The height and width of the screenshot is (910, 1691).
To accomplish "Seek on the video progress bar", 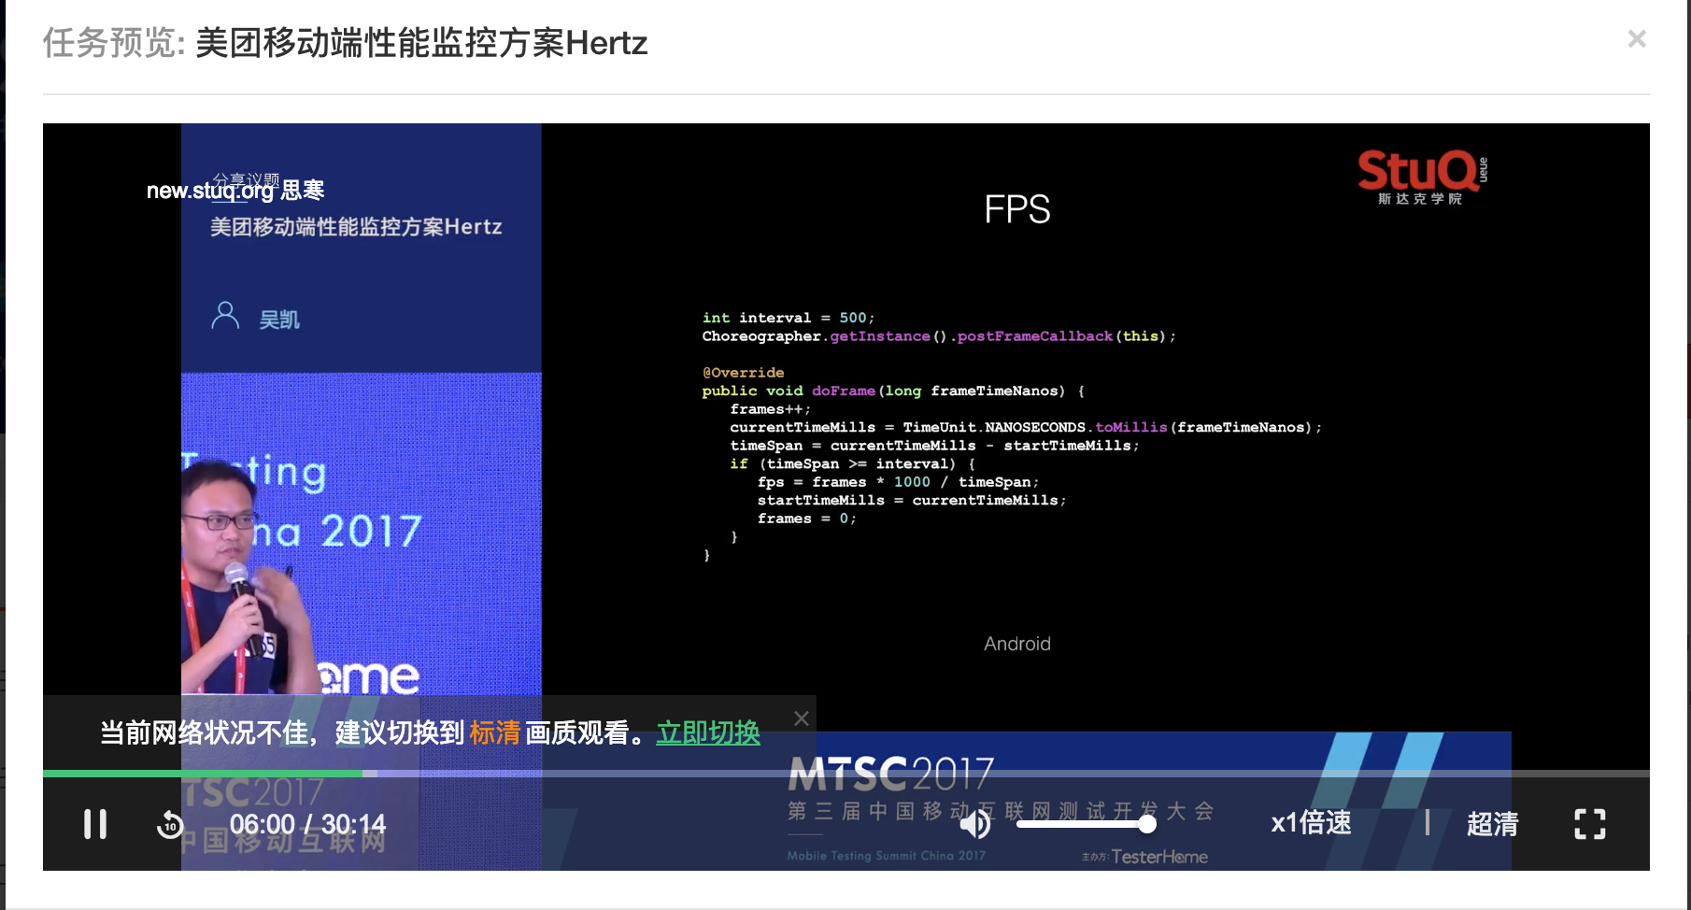I will [x=846, y=774].
